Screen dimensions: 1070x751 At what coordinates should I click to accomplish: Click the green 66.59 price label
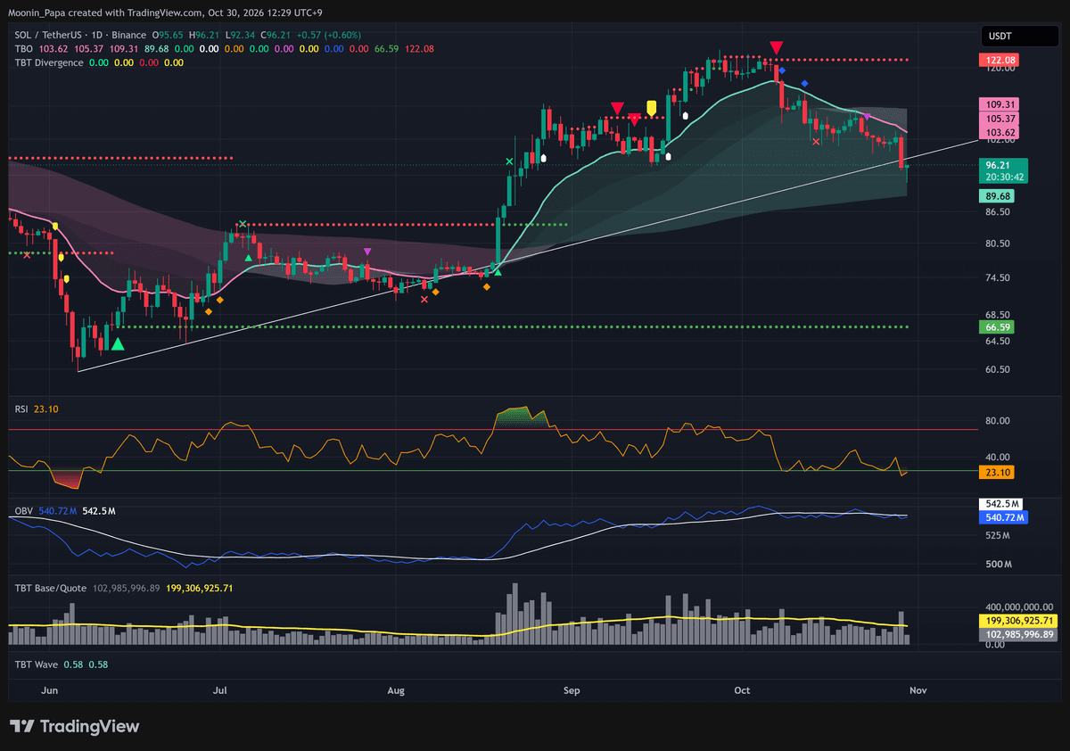click(997, 327)
